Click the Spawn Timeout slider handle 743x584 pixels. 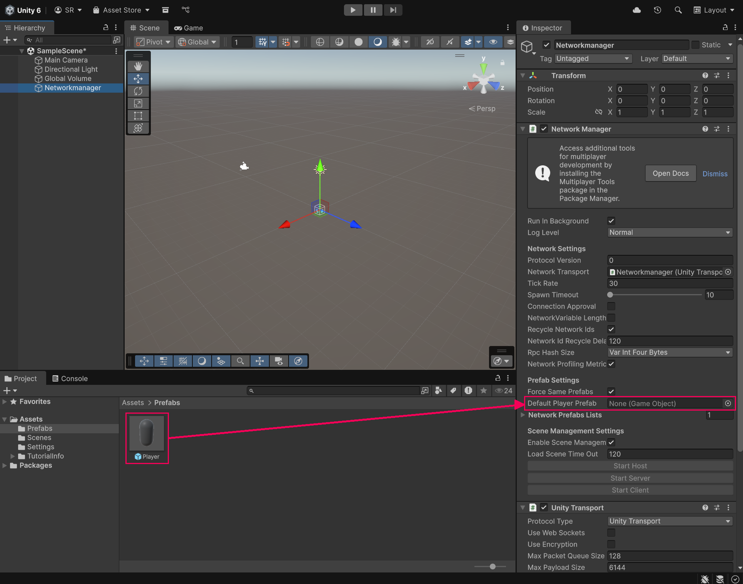(610, 295)
